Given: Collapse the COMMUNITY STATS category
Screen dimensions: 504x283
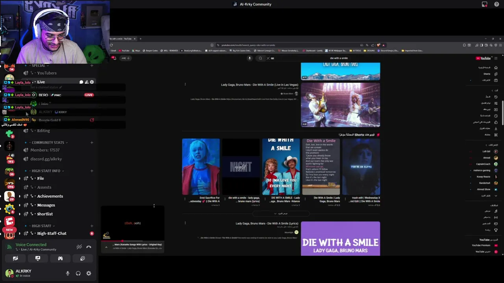Looking at the screenshot, I should tap(48, 142).
